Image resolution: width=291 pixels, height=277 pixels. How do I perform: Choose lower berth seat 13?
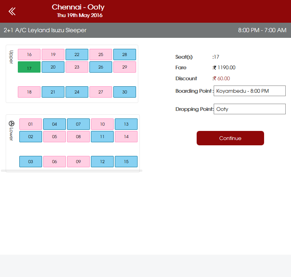pyautogui.click(x=126, y=124)
